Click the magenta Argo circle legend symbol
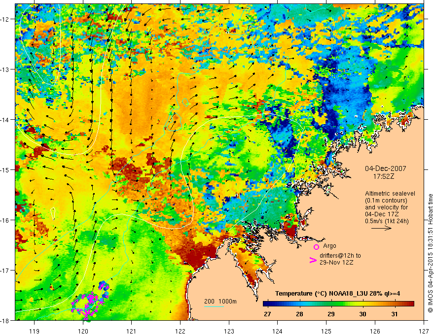 pos(316,247)
